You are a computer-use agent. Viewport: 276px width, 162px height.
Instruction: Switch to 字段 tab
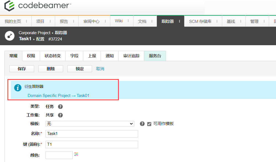[74, 56]
